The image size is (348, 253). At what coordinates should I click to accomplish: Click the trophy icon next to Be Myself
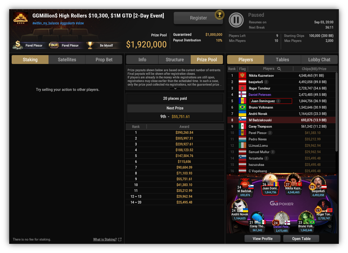[x=90, y=45]
